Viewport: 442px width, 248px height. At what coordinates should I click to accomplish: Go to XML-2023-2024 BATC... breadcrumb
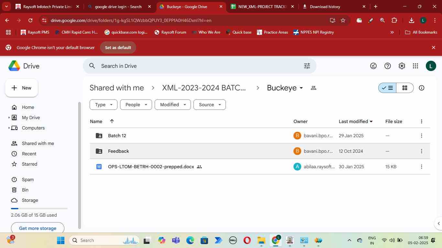point(204,88)
